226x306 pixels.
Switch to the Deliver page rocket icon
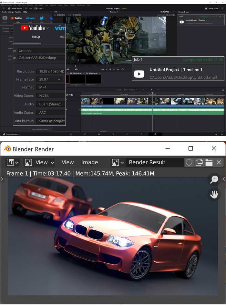click(155, 134)
